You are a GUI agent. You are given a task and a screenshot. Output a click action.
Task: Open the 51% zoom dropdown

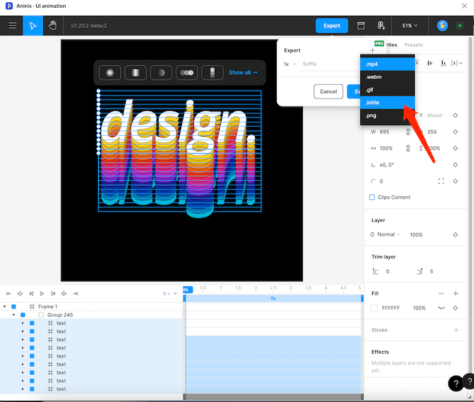pos(409,25)
